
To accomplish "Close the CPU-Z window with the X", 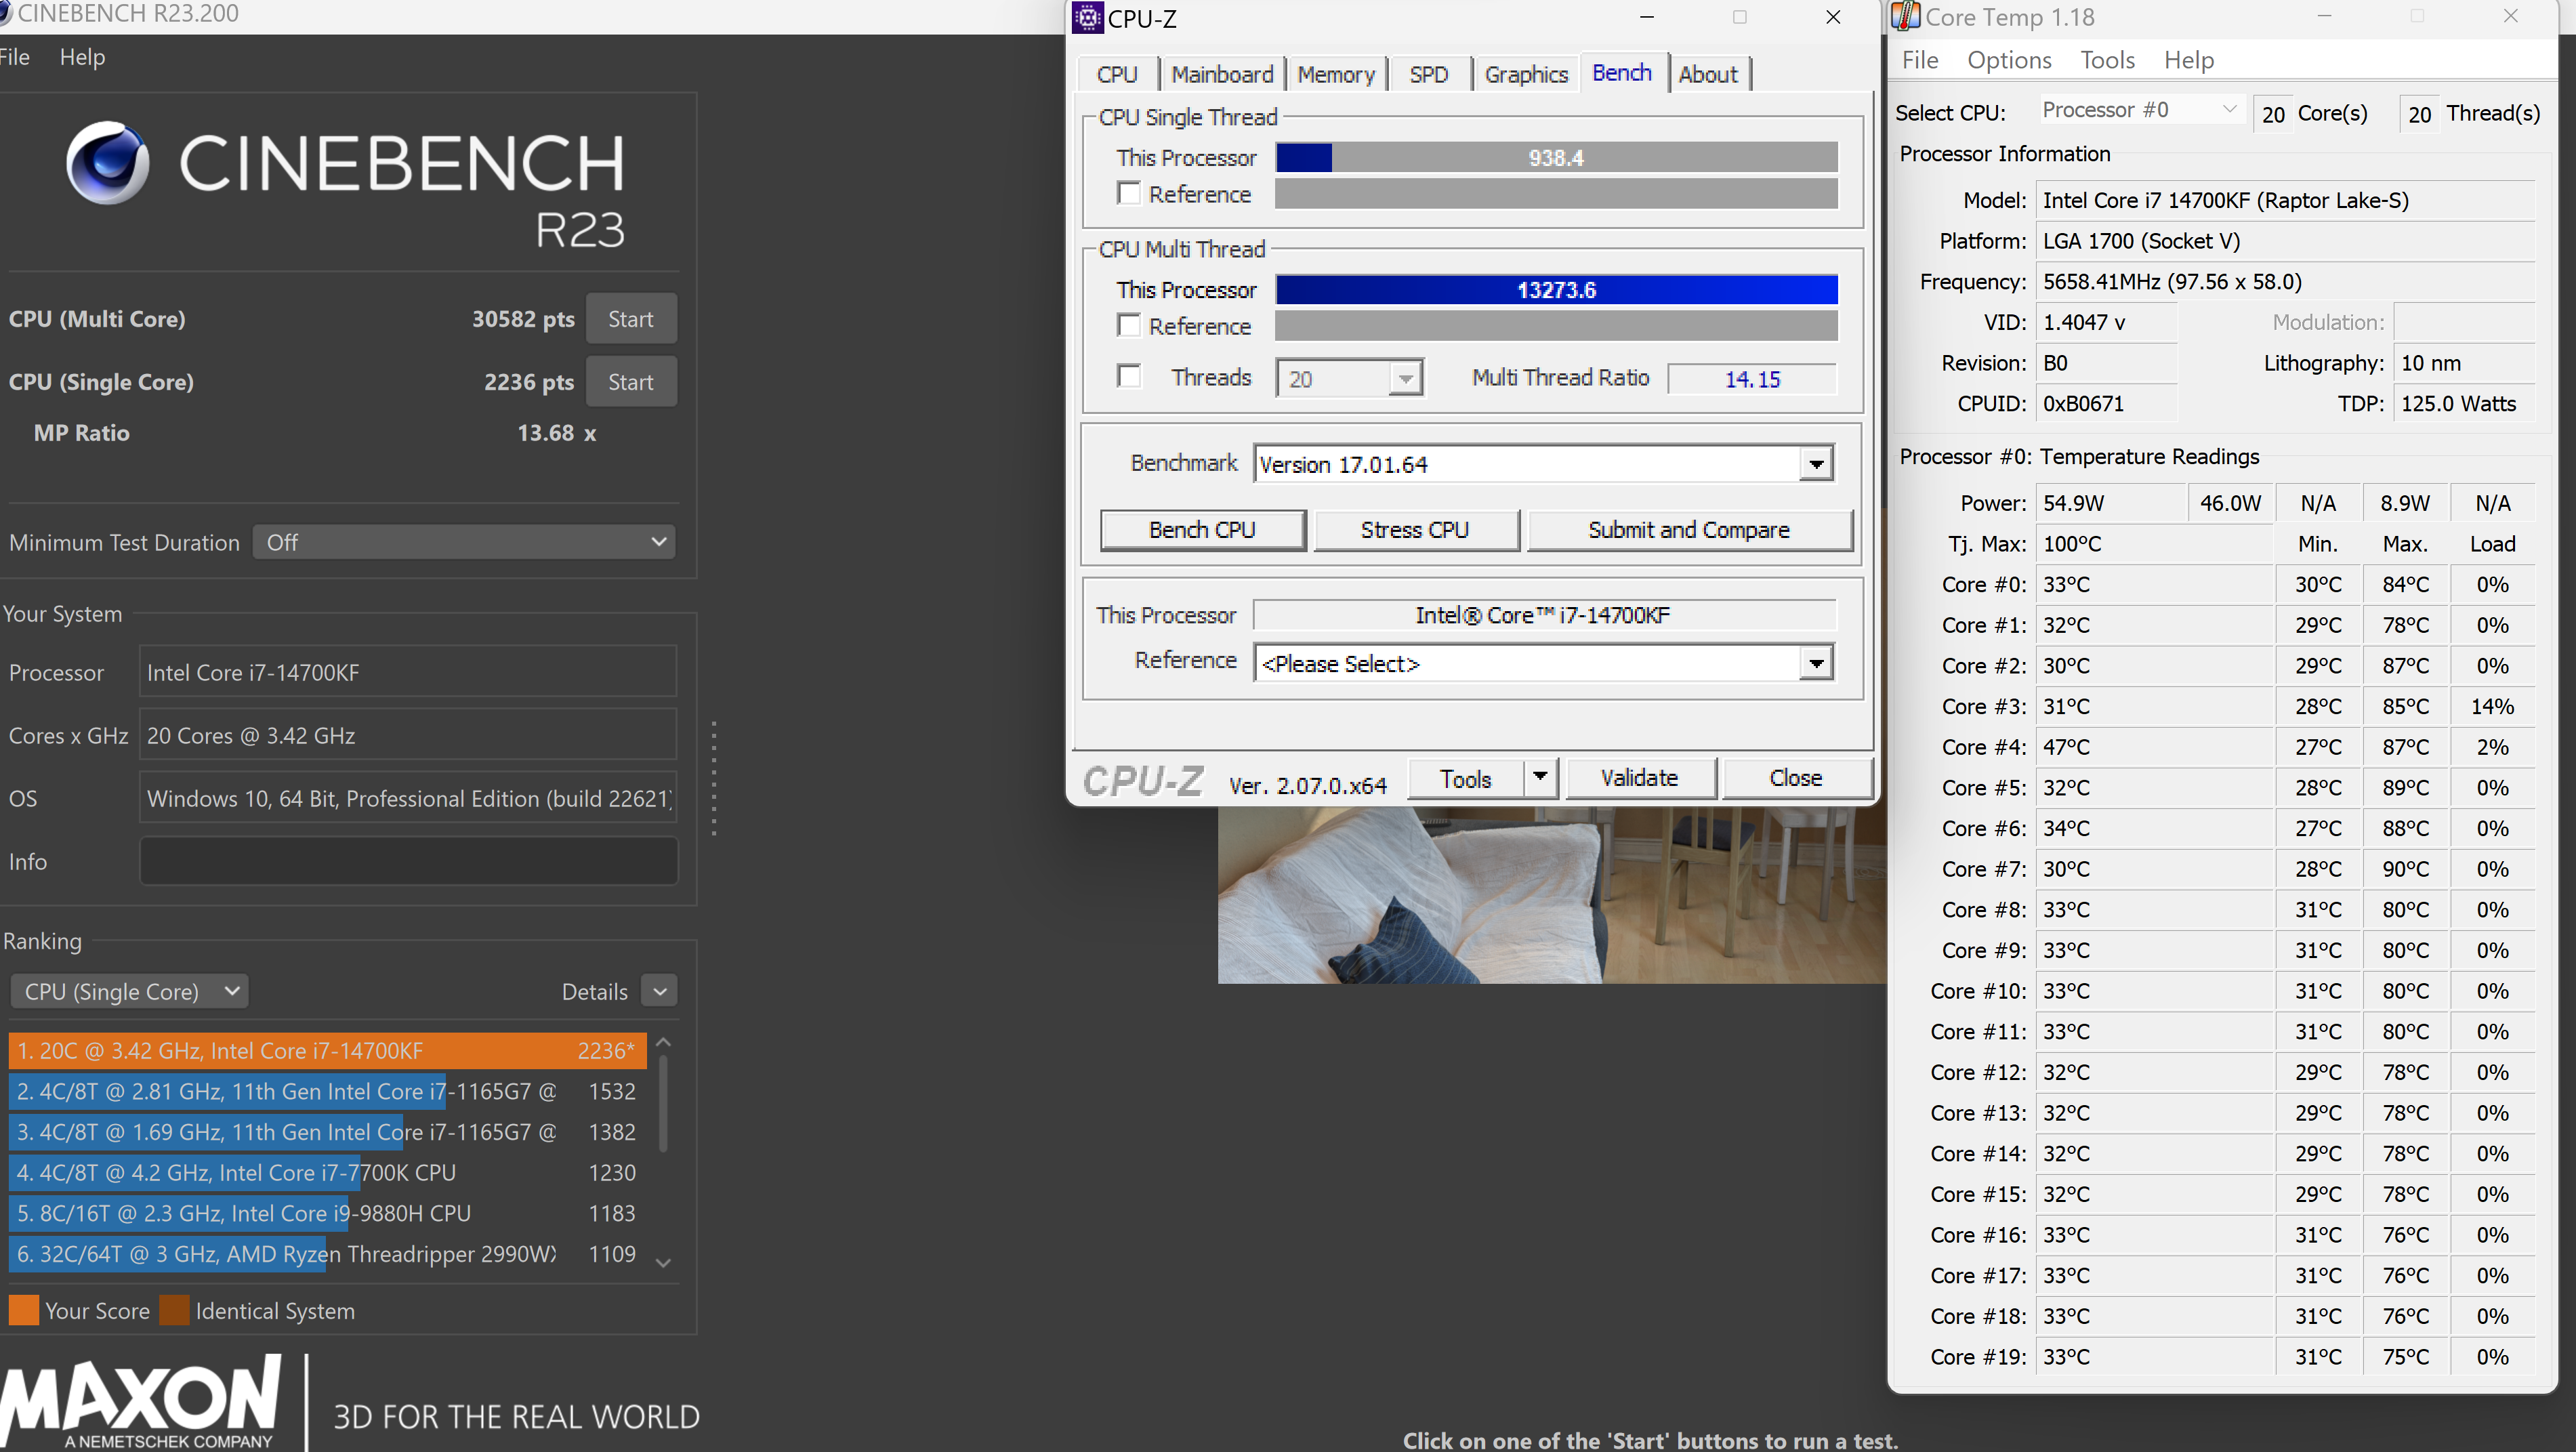I will [x=1833, y=17].
